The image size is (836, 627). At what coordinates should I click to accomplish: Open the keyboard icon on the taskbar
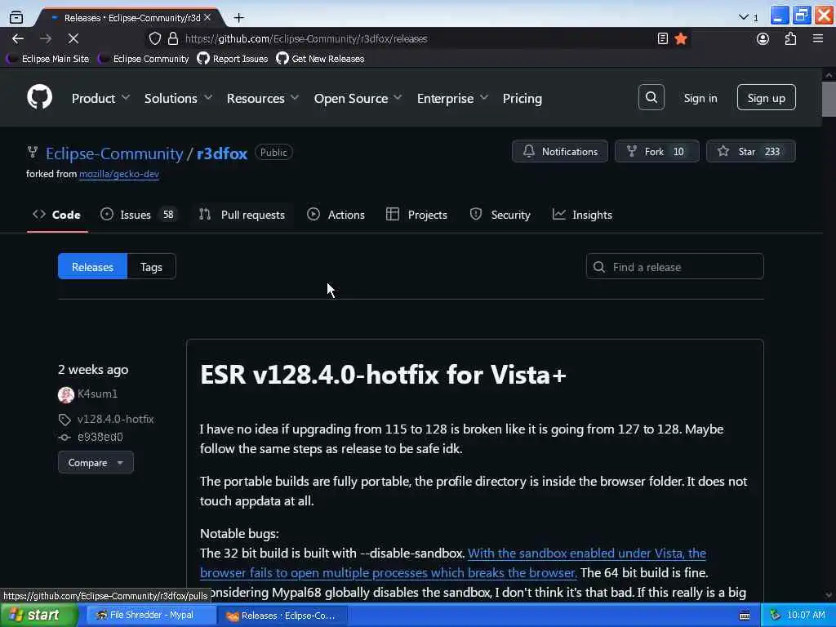pyautogui.click(x=745, y=616)
